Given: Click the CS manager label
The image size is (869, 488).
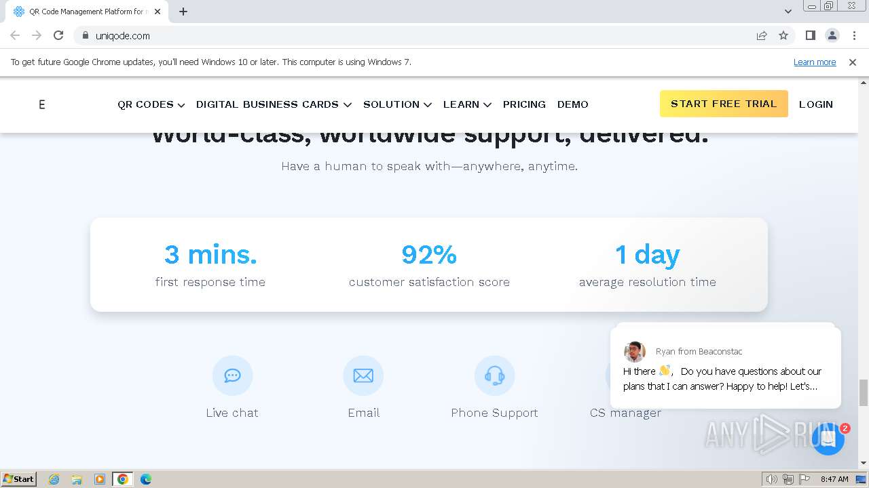Looking at the screenshot, I should 625,413.
